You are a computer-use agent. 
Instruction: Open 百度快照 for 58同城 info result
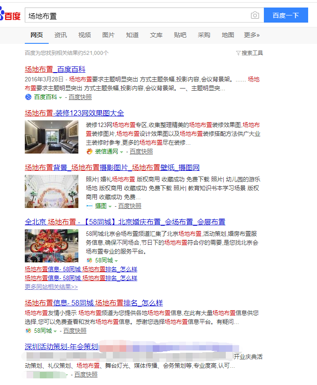pyautogui.click(x=75, y=331)
